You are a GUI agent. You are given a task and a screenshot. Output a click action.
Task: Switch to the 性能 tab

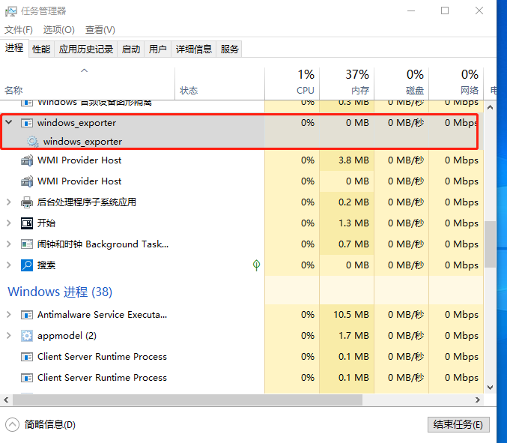pos(41,49)
